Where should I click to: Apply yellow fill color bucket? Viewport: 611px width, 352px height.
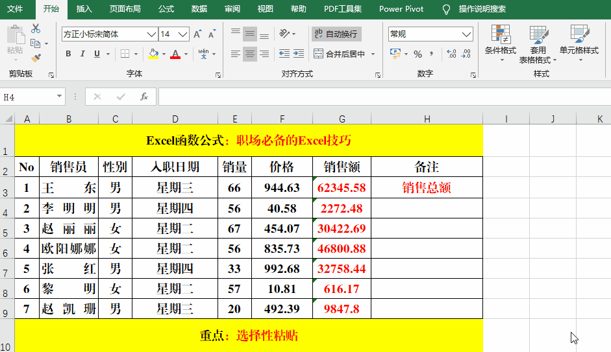pos(153,54)
